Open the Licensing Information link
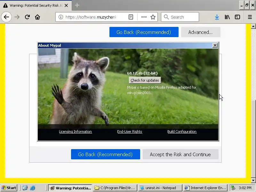This screenshot has height=192, width=256. (76, 132)
